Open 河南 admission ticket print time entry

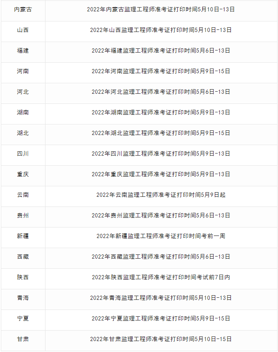pyautogui.click(x=161, y=71)
